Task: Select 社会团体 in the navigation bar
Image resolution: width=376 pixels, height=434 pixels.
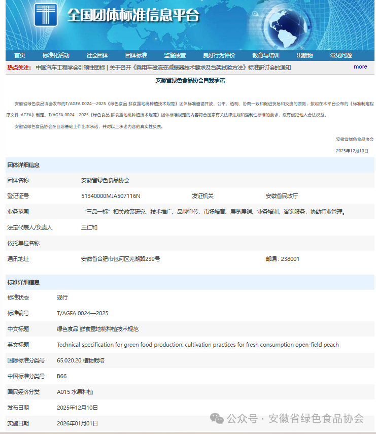Action: point(97,55)
